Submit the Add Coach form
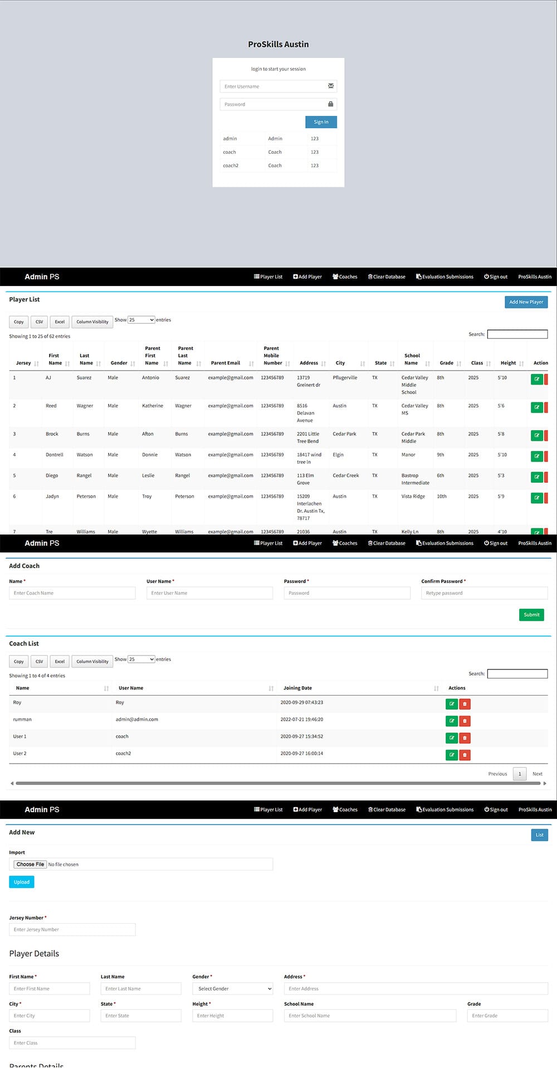557x1068 pixels. 531,615
